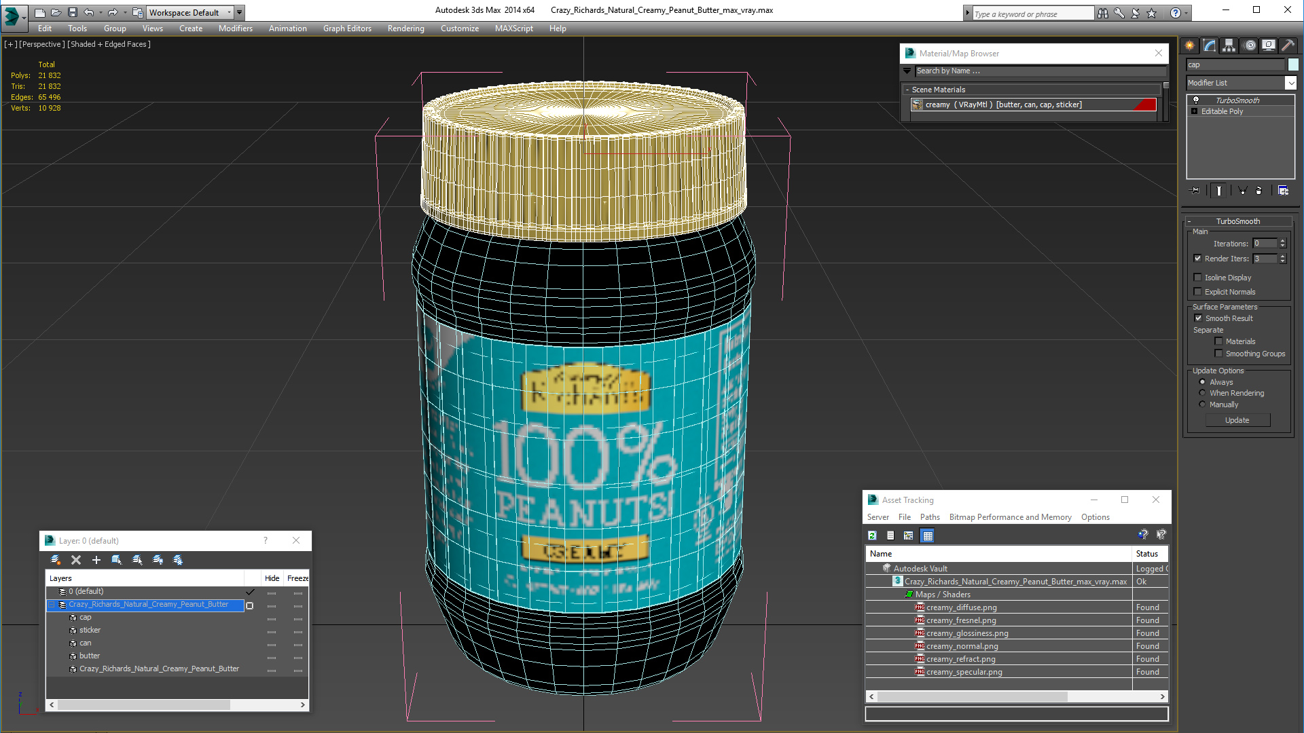Toggle the Smooth Result checkbox
The width and height of the screenshot is (1304, 733).
[1199, 318]
